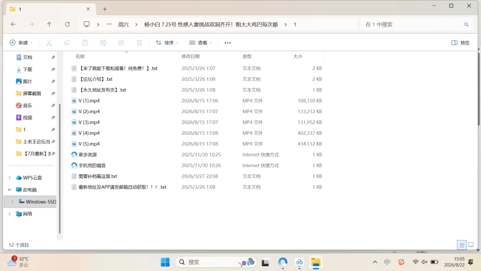Click the Delete trash icon
481x271 pixels.
pos(139,43)
